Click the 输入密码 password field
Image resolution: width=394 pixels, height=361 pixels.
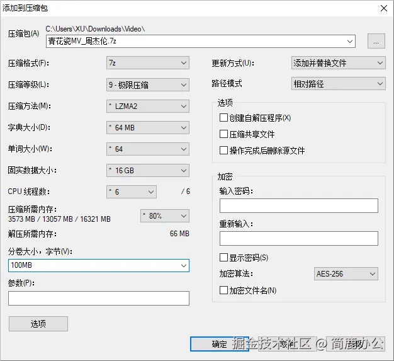tap(299, 206)
